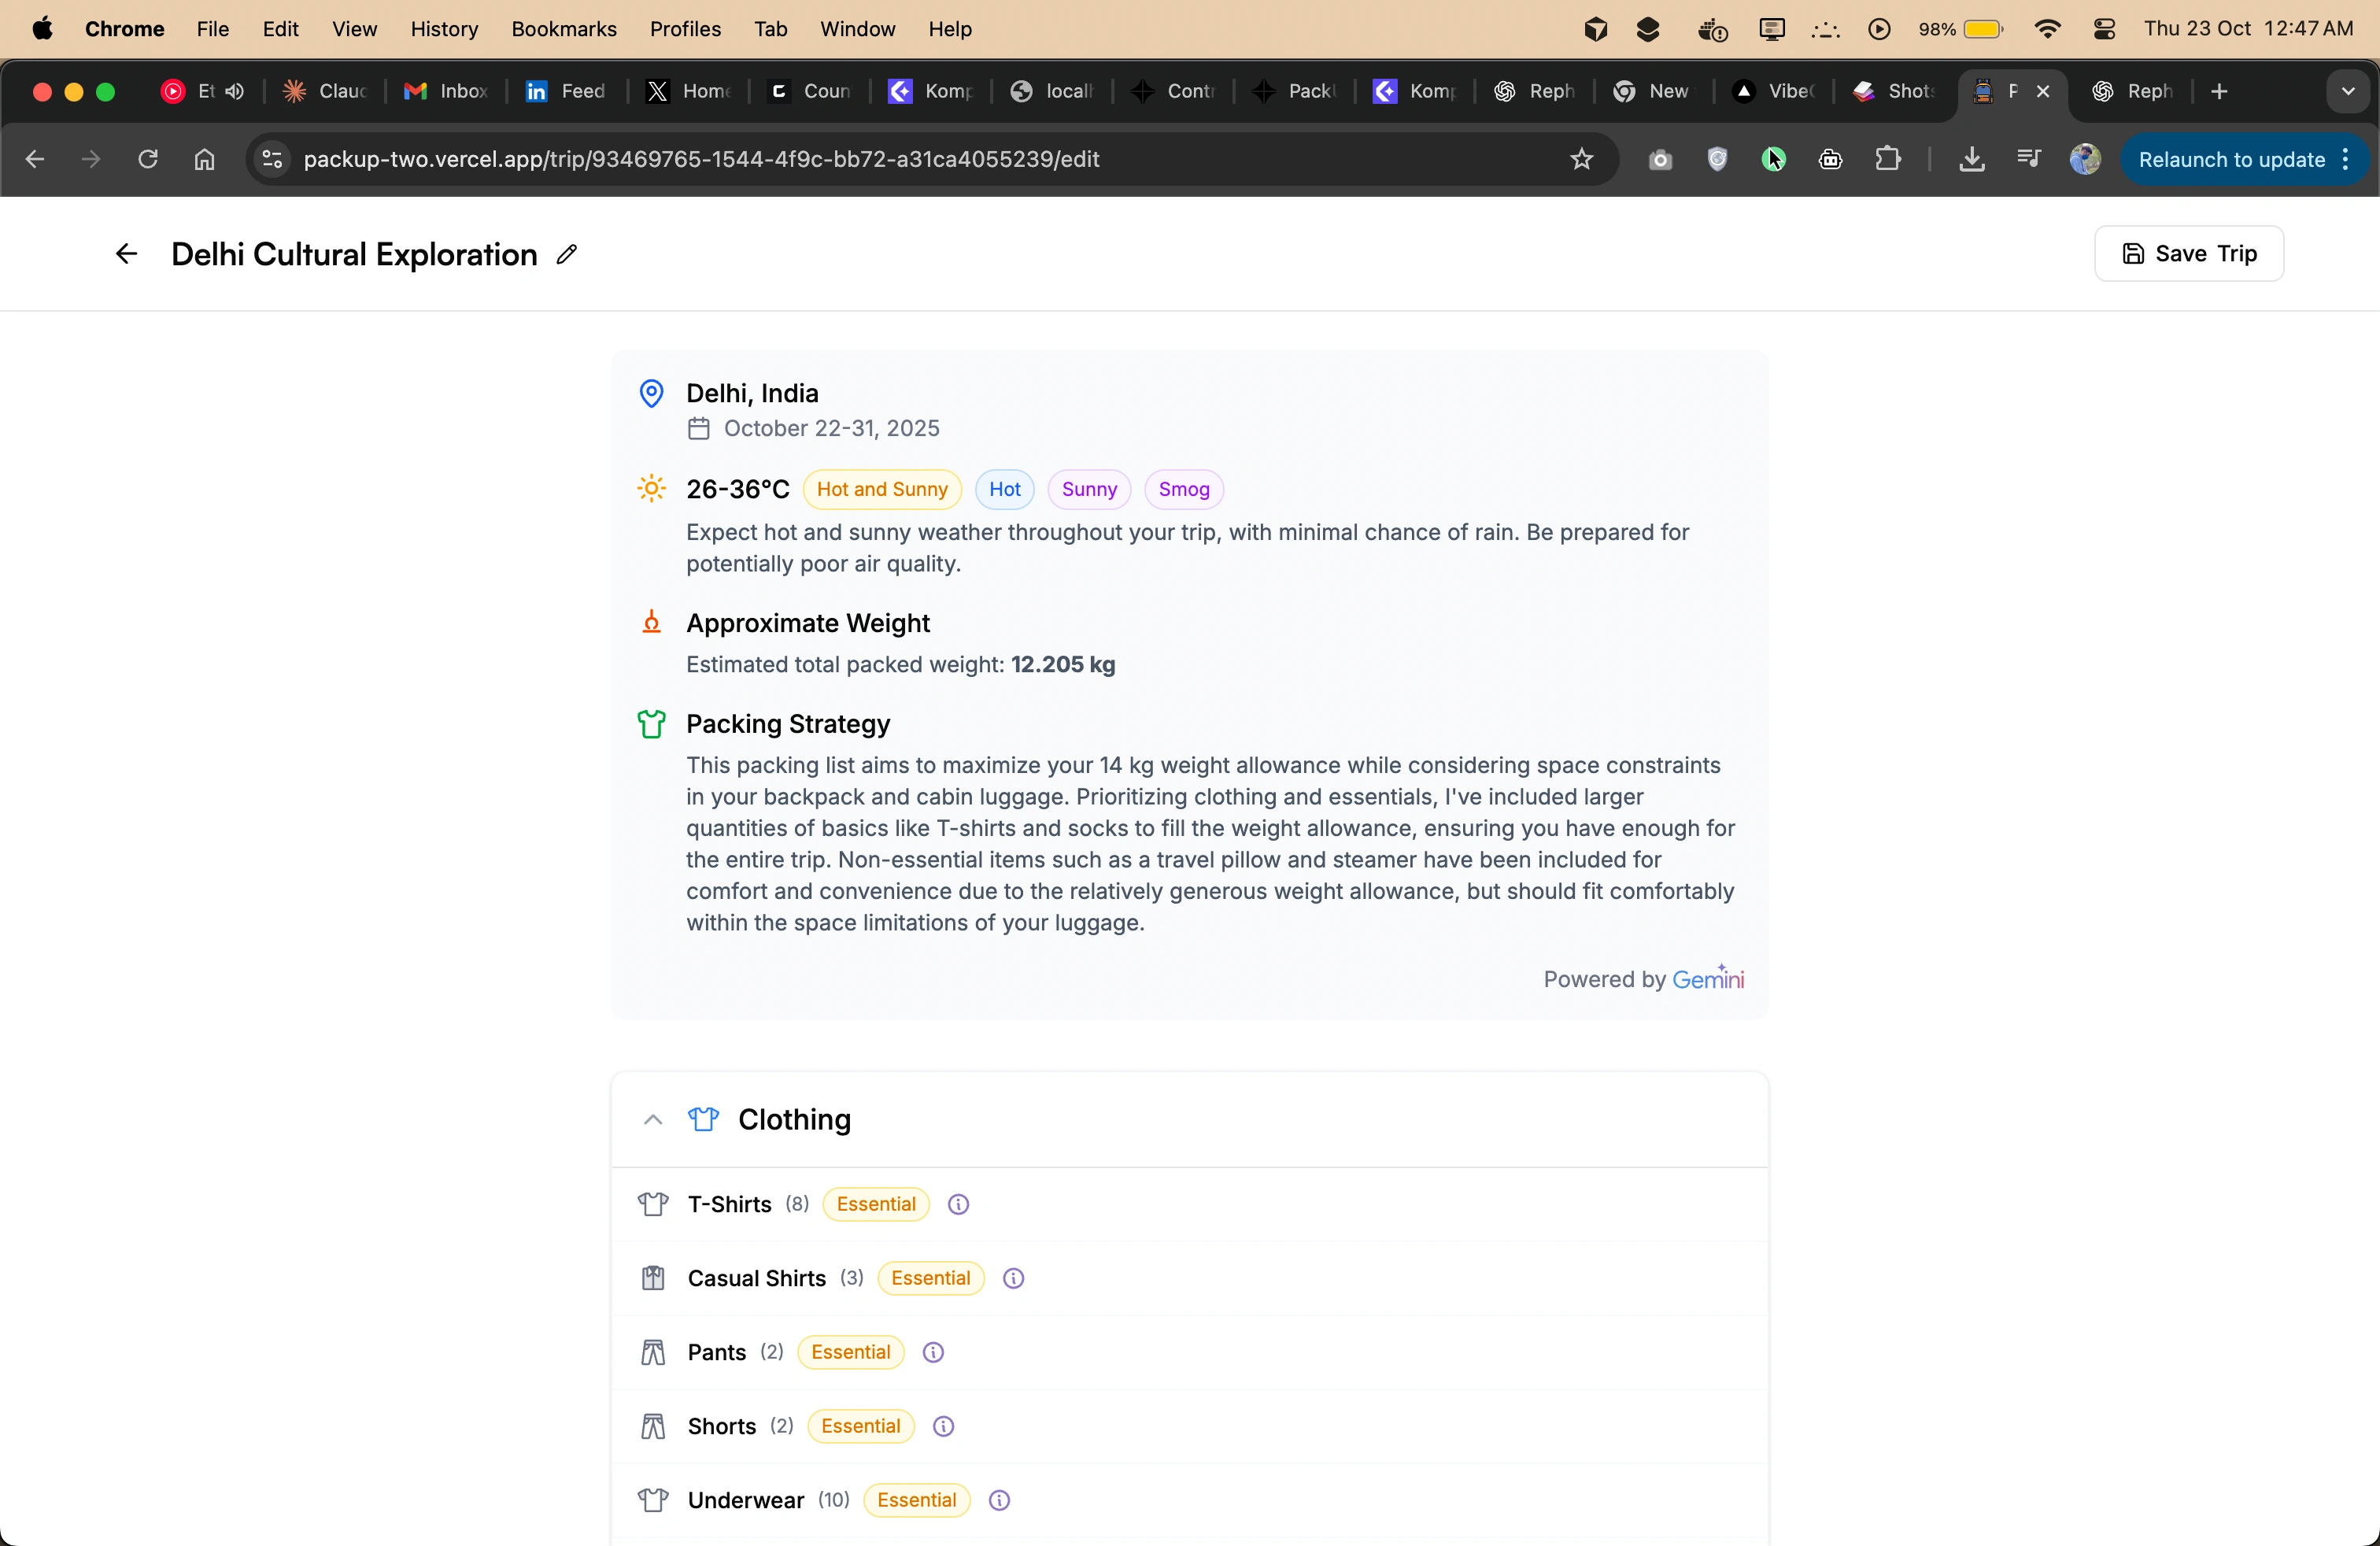Click the pencil icon to edit trip title

(567, 254)
